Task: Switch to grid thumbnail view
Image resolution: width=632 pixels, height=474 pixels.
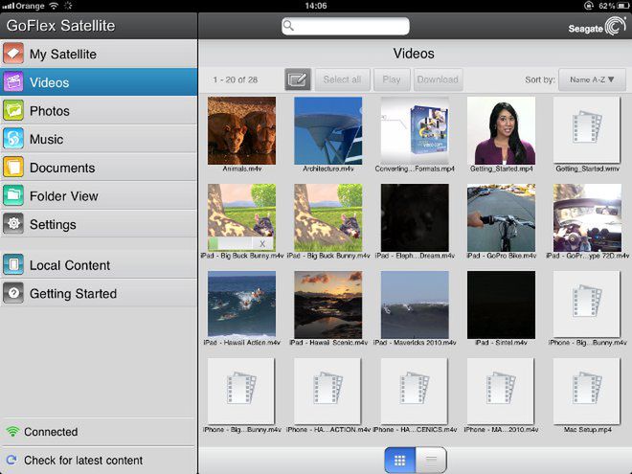Action: (400, 460)
